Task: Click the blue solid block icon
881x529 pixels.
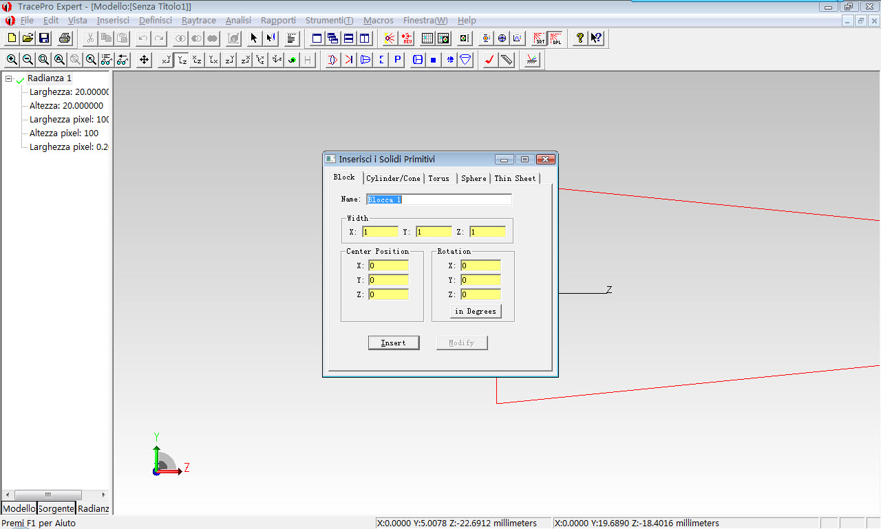Action: pos(434,60)
